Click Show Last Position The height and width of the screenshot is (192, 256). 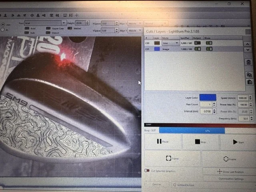pyautogui.click(x=230, y=172)
